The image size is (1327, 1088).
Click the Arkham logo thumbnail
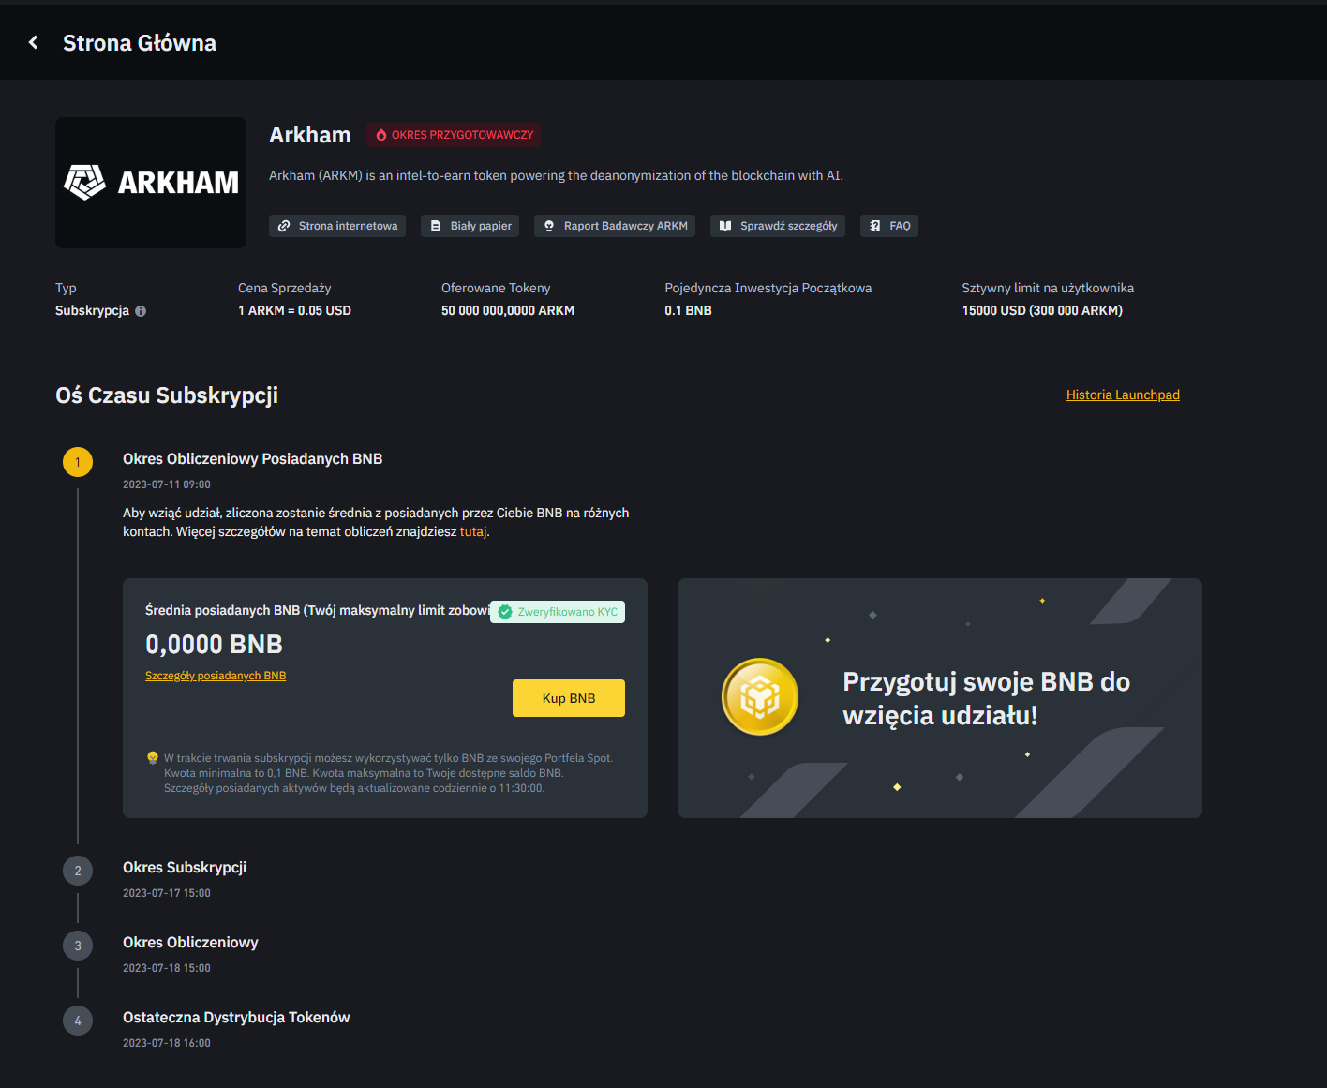(151, 183)
